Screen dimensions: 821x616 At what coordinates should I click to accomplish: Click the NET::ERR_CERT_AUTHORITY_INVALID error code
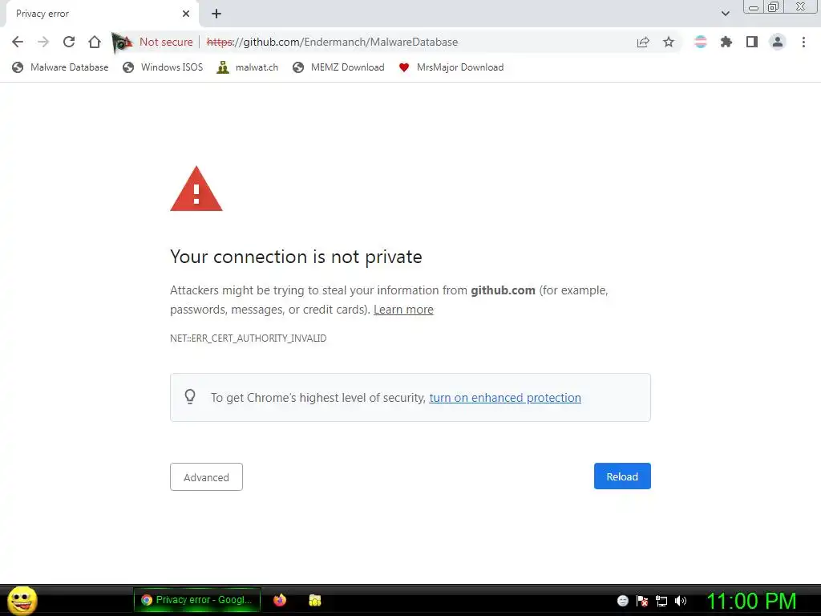click(249, 338)
